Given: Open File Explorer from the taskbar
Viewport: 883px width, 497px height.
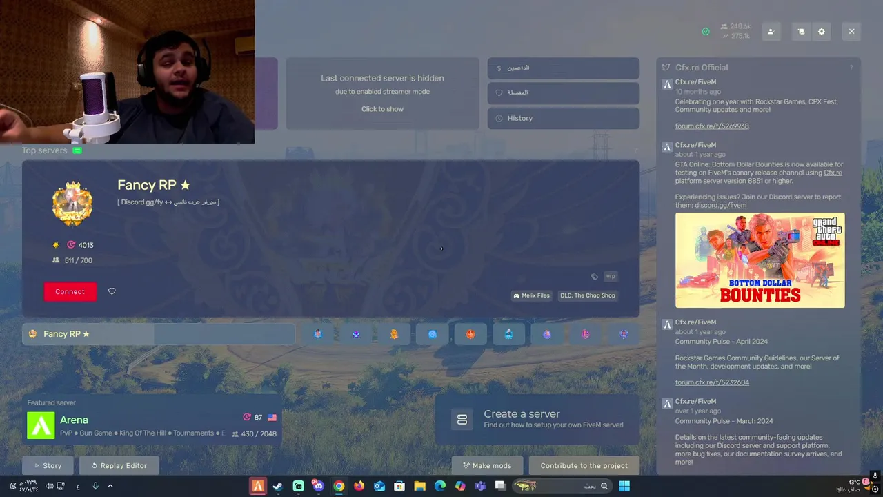Looking at the screenshot, I should click(419, 486).
